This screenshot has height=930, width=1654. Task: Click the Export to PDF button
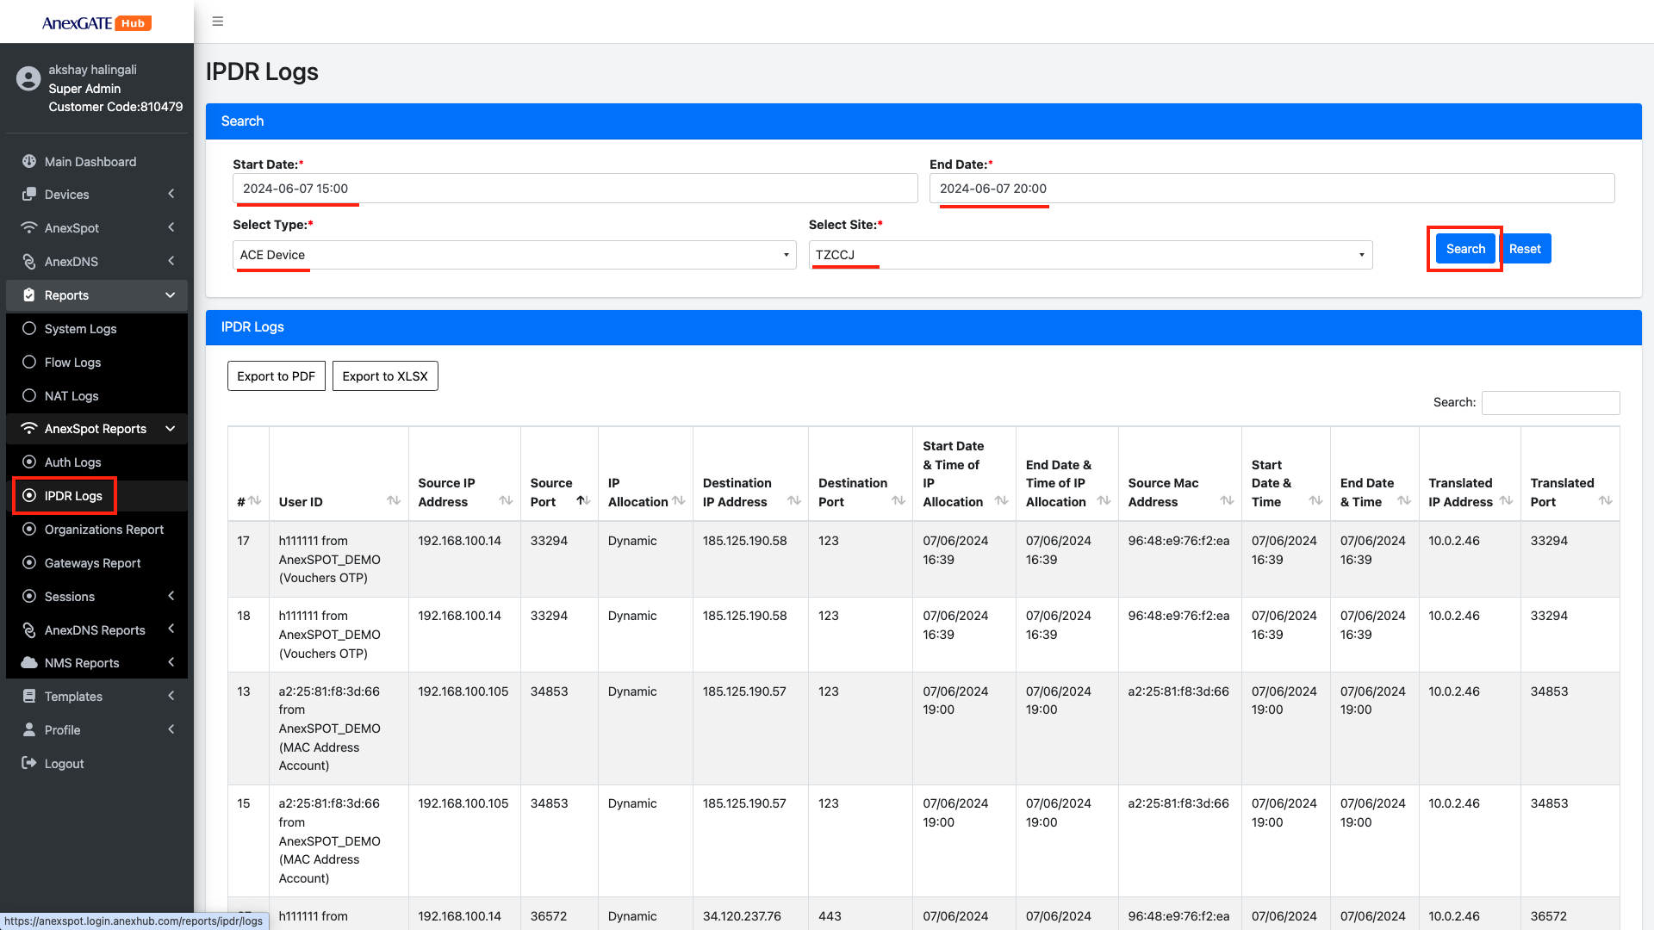[x=276, y=376]
